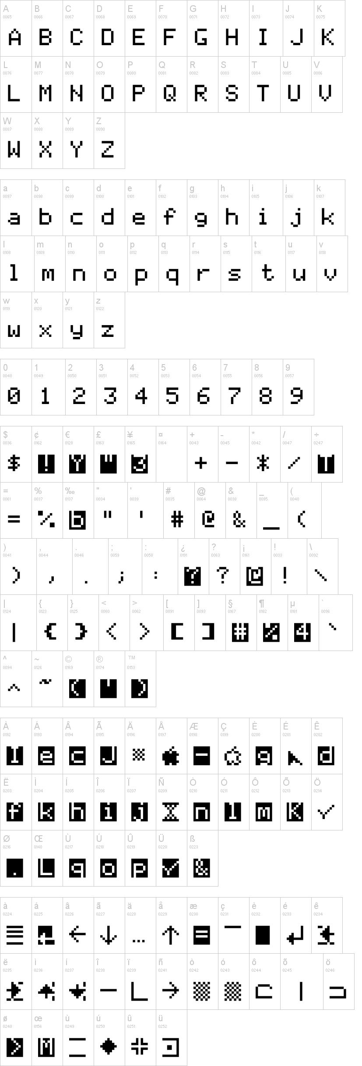Viewport: 362px width, 1066px height.
Task: Click the at sign glyph cell
Action: [x=210, y=511]
